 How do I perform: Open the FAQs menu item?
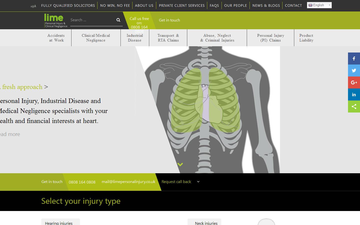(214, 5)
